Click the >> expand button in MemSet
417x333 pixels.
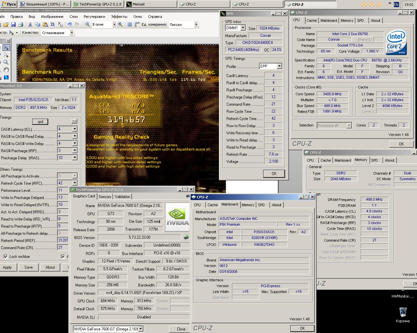74,122
